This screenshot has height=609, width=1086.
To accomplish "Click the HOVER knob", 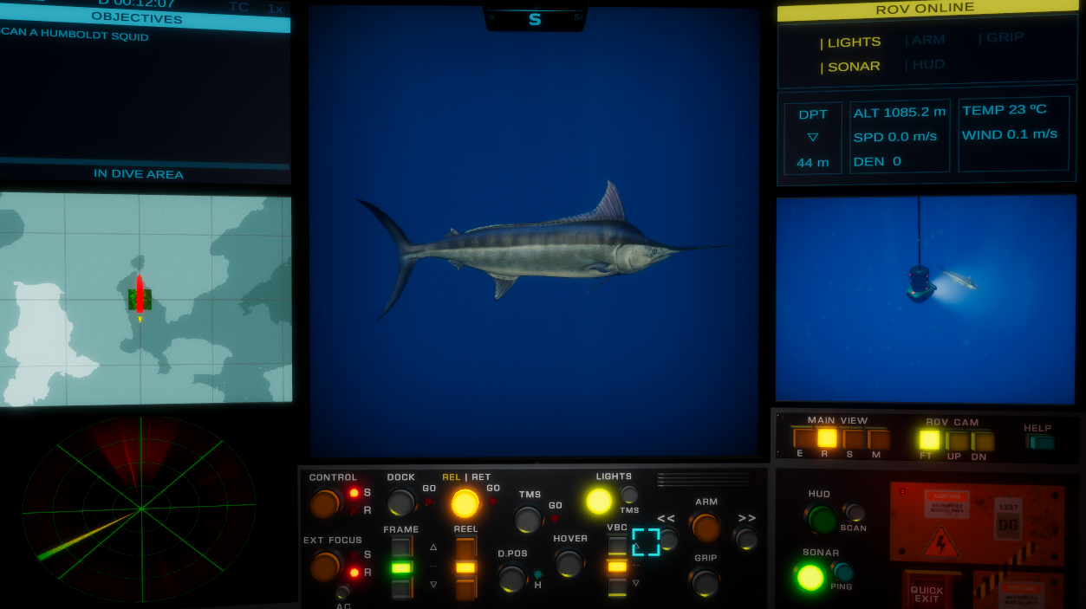I will click(x=569, y=563).
